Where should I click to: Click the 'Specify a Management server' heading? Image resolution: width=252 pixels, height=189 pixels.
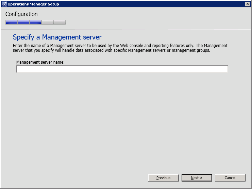click(57, 37)
